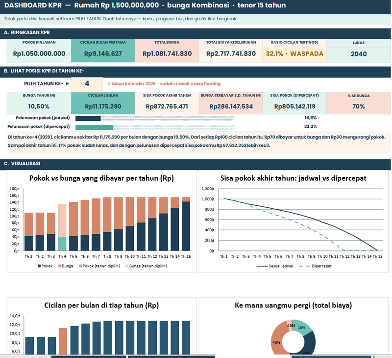Select the accelerated balance value Rp805.142.119

point(294,107)
